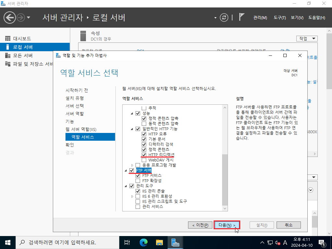
Task: Go to 웹 서버 역할(IIS) wizard step
Action: (81, 129)
